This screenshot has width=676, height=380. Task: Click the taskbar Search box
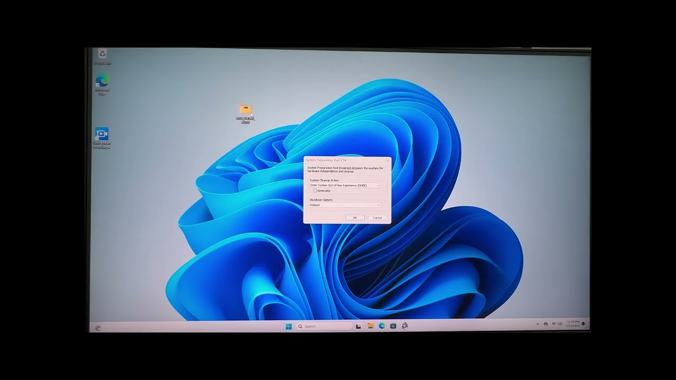[324, 326]
